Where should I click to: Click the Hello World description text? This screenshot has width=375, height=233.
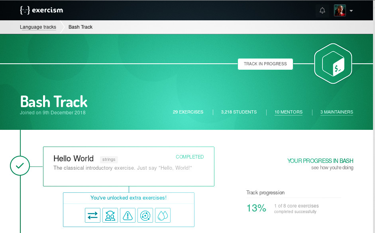click(x=123, y=168)
